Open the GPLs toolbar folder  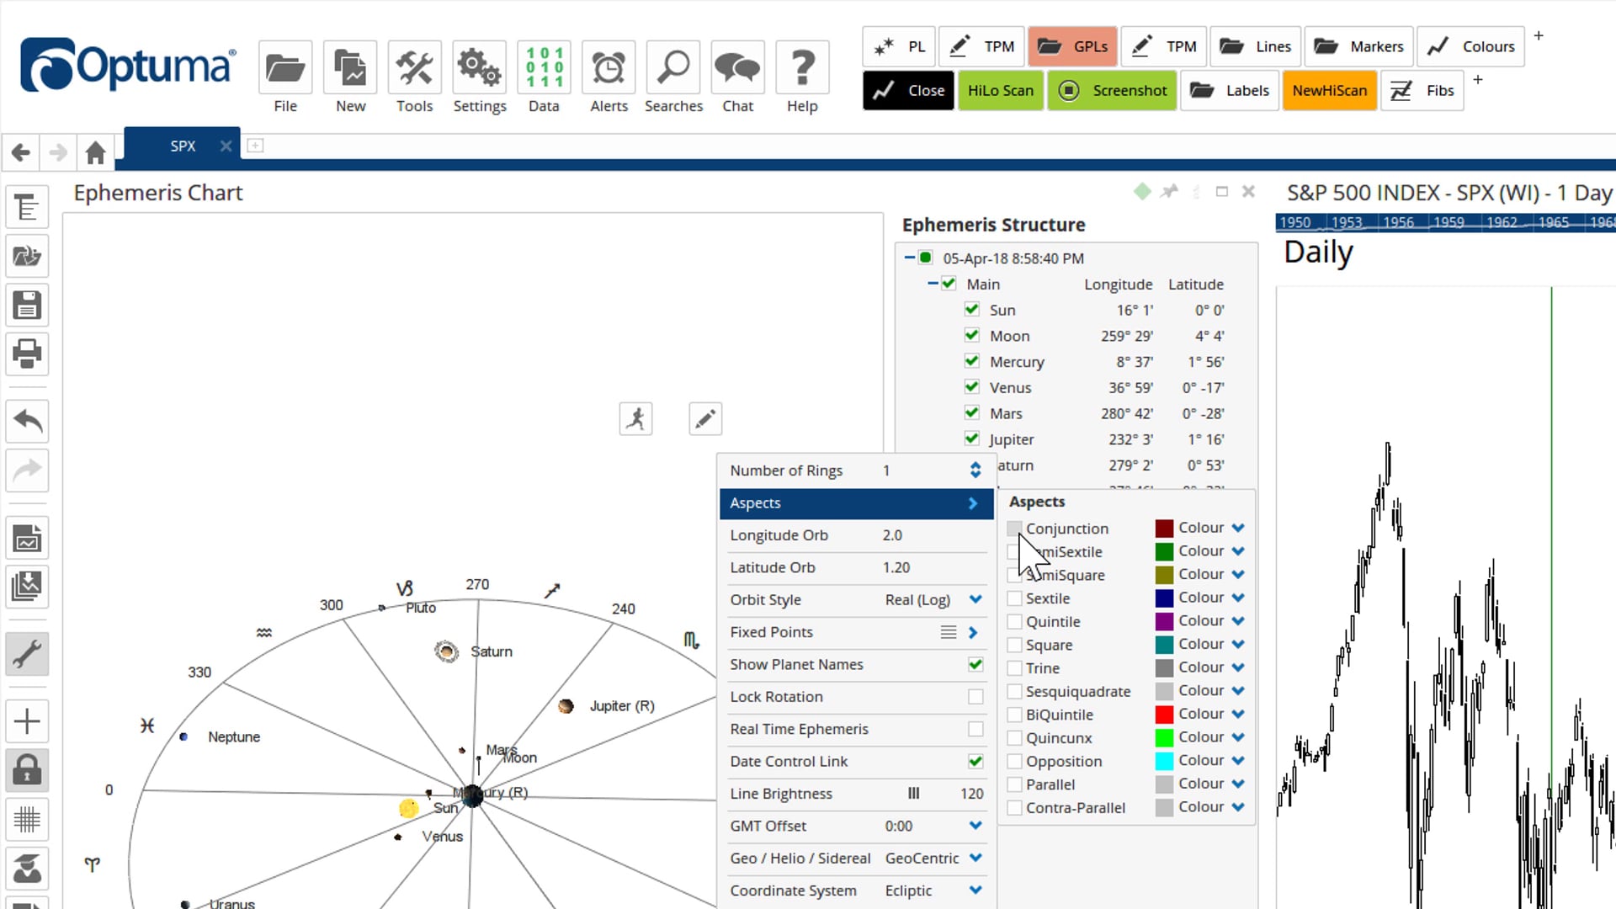pyautogui.click(x=1072, y=46)
